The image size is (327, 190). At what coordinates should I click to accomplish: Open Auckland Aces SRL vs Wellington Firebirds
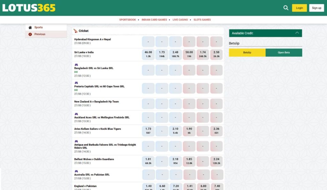[102, 117]
